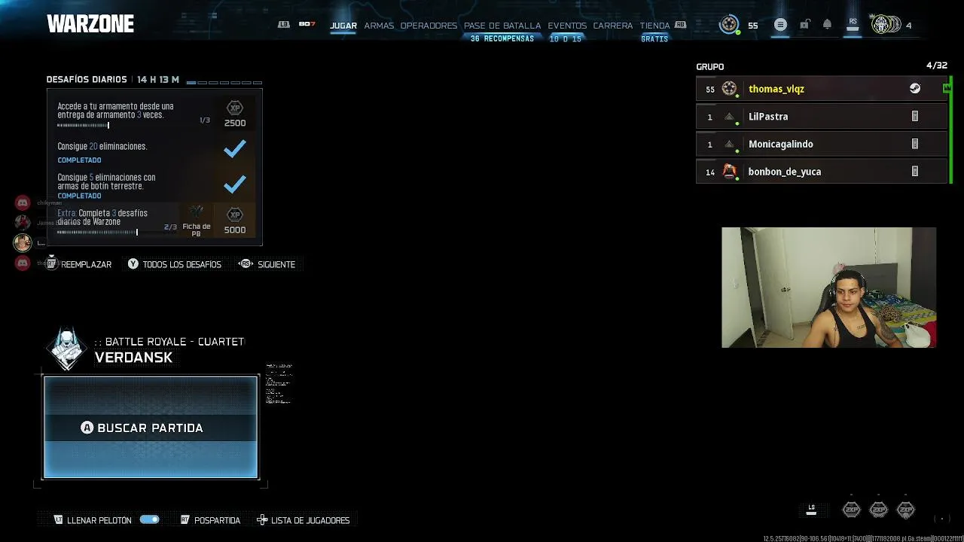Select LilPastra in group list
This screenshot has width=964, height=542.
pos(822,117)
